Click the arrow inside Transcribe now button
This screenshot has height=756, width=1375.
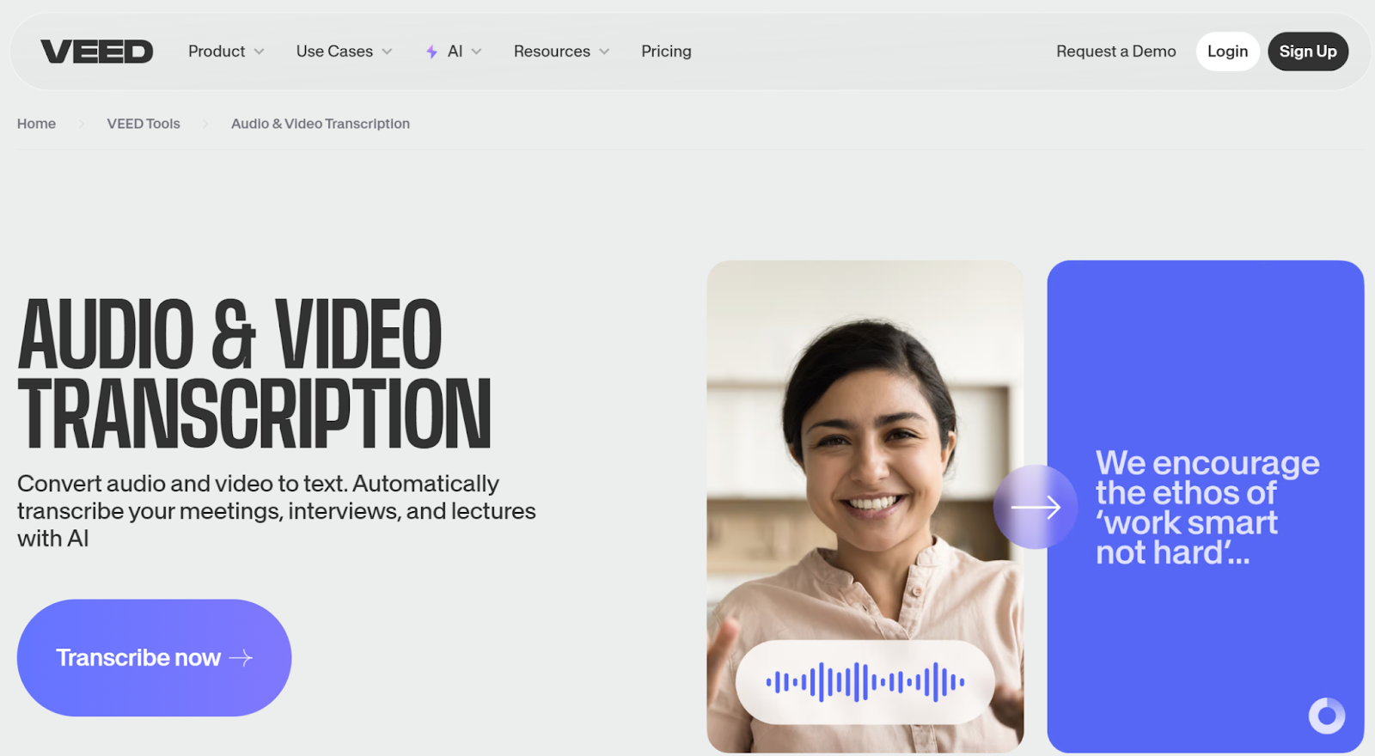[x=241, y=658]
